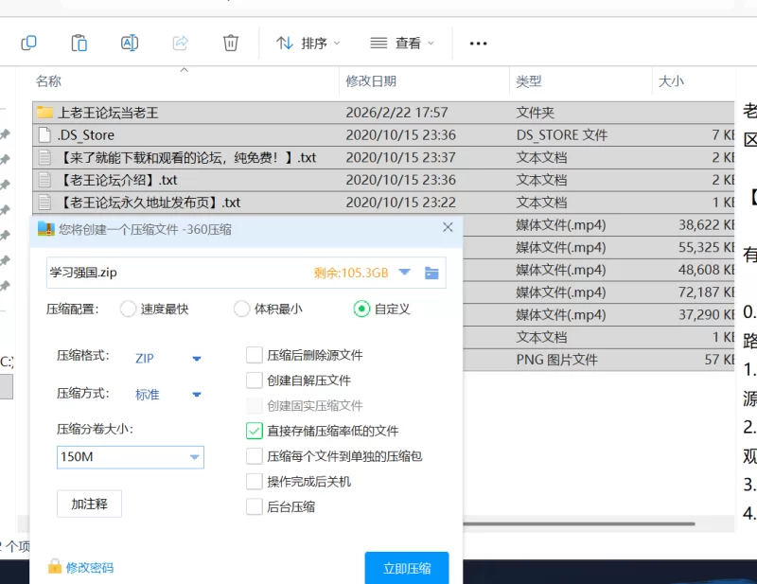Click the rename icon in toolbar
The width and height of the screenshot is (757, 584).
tap(130, 43)
